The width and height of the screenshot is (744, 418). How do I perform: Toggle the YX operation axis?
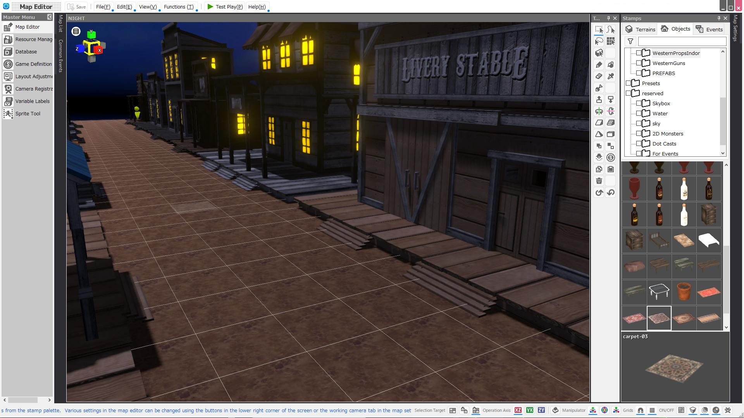pyautogui.click(x=529, y=410)
